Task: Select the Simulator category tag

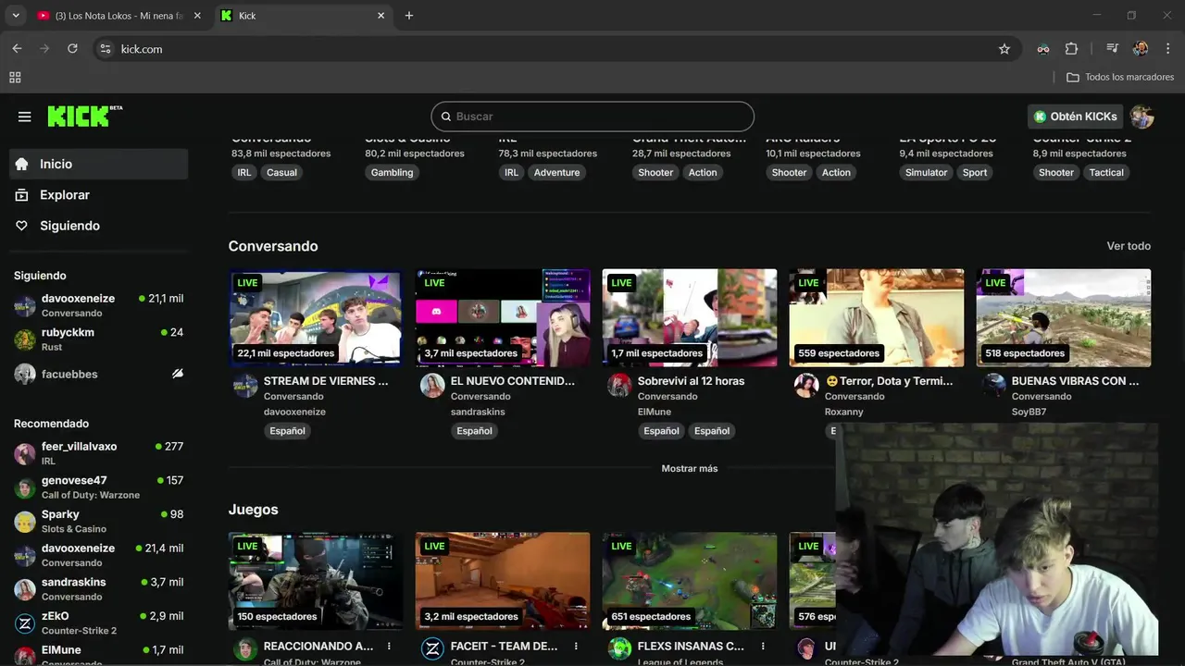Action: click(x=926, y=173)
